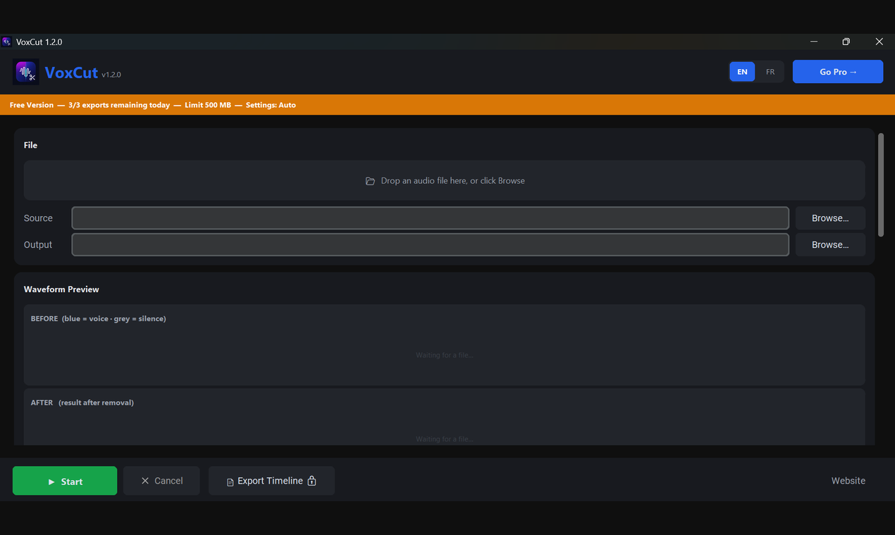Click the VoxCut logo icon in header
This screenshot has width=895, height=535.
click(26, 72)
